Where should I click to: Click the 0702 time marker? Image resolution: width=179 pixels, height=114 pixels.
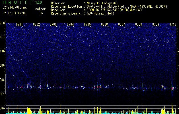36,25
